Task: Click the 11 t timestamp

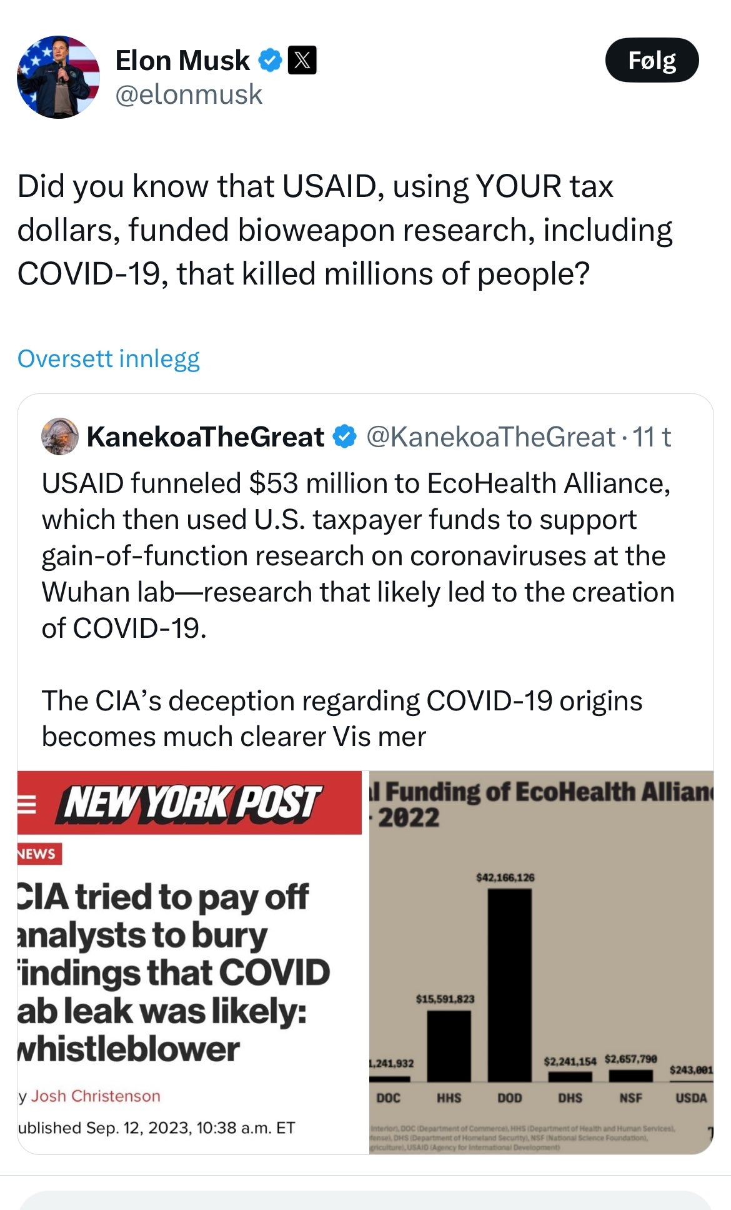Action: [x=652, y=436]
